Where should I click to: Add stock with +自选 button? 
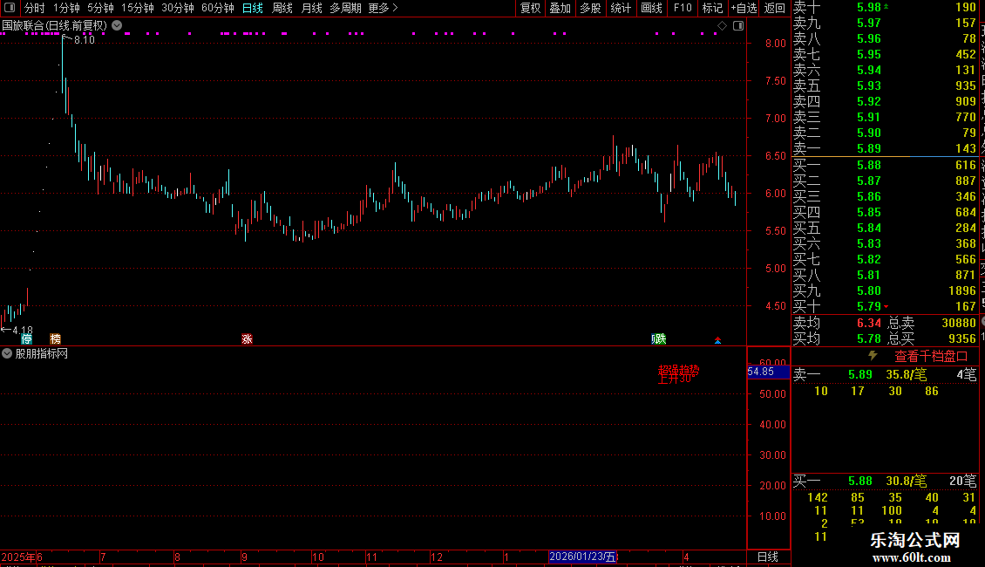click(744, 8)
